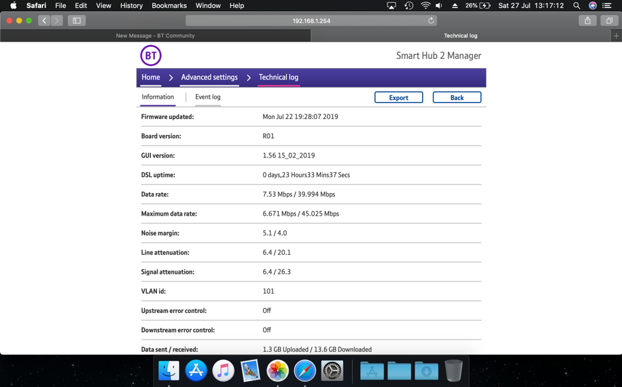Click the address bar showing 192.168.1.254
Screen dimensions: 622x387
pos(311,21)
